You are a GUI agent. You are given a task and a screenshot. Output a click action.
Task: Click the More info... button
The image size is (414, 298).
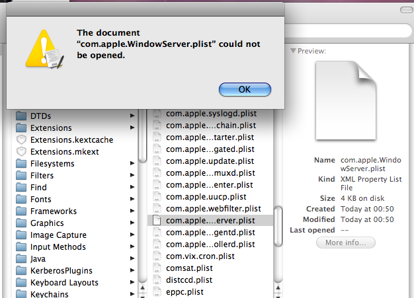346,242
